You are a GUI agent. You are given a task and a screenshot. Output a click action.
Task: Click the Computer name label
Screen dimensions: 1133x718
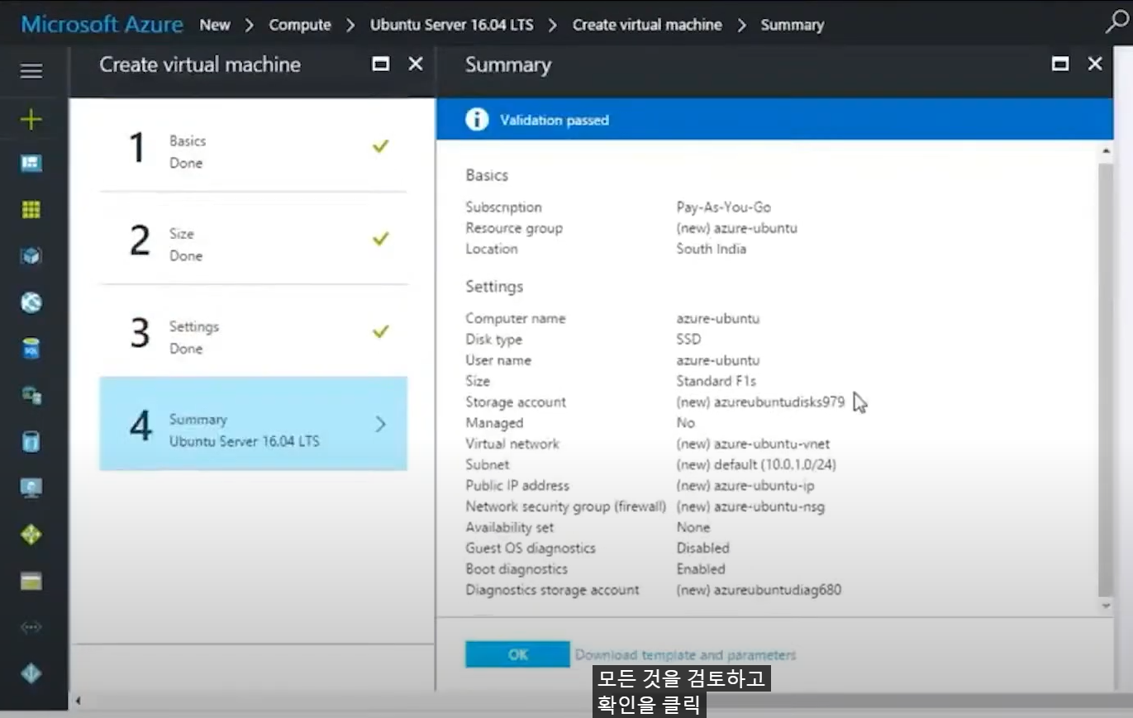tap(516, 318)
